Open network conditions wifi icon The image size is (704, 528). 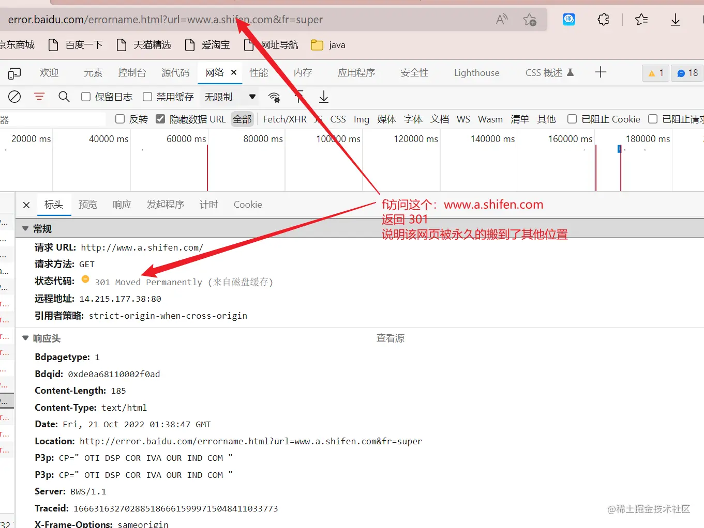tap(274, 97)
